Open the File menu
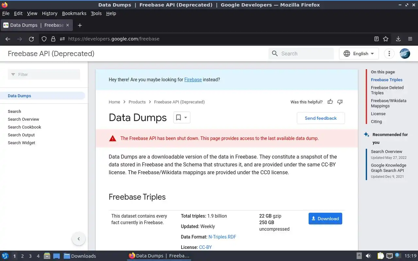This screenshot has height=261, width=418. (x=6, y=13)
